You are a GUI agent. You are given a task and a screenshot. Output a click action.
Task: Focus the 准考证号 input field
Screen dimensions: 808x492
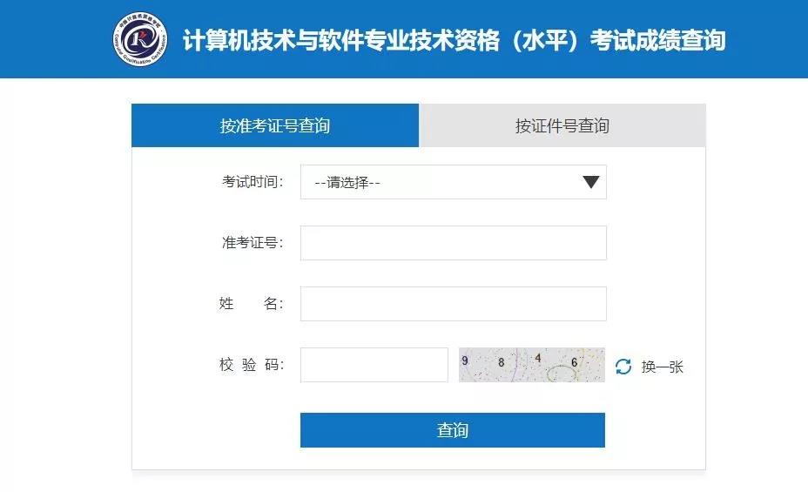tap(453, 243)
